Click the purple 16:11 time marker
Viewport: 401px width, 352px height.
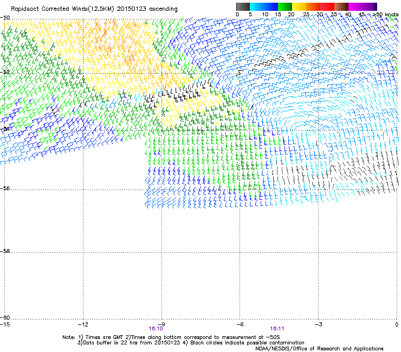(x=277, y=329)
